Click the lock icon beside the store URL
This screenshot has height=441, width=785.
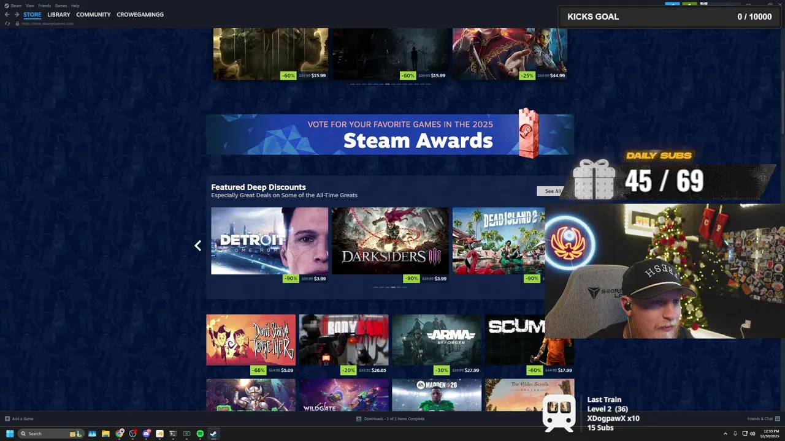17,23
